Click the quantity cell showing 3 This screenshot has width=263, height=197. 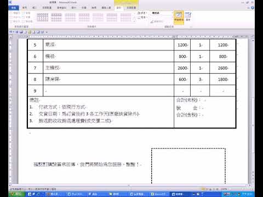200,79
